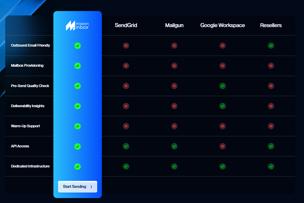
Task: Click the API Access row label
Action: coord(20,146)
